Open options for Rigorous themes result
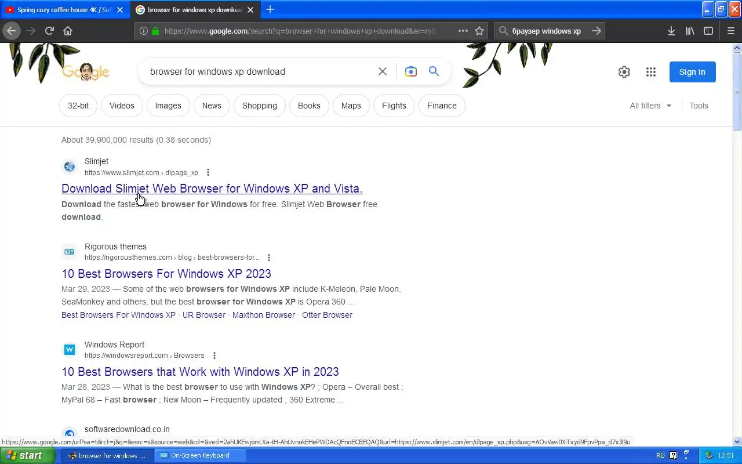Screen dimensions: 742x464 [268, 258]
